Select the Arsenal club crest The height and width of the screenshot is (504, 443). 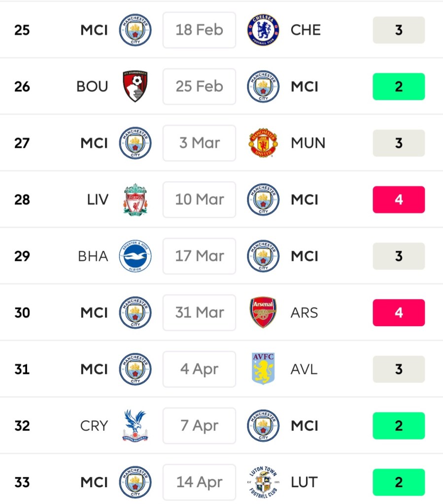coord(263,313)
